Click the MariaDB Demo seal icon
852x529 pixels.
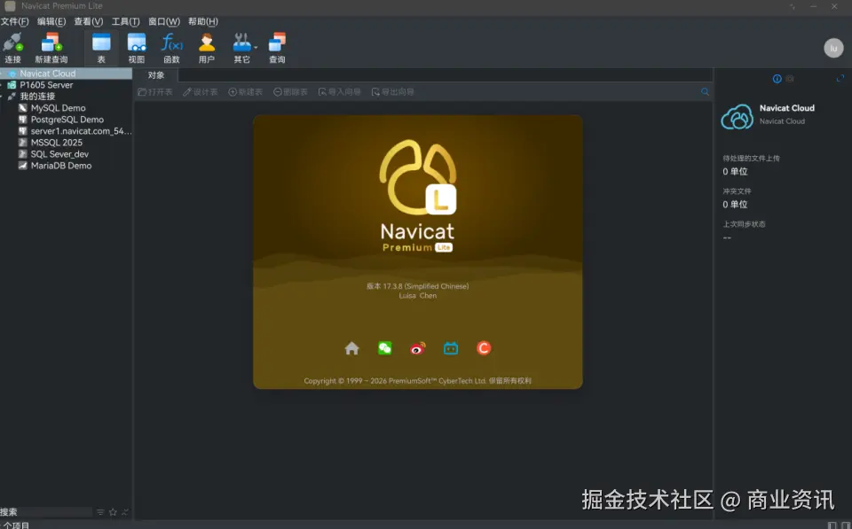tap(22, 166)
